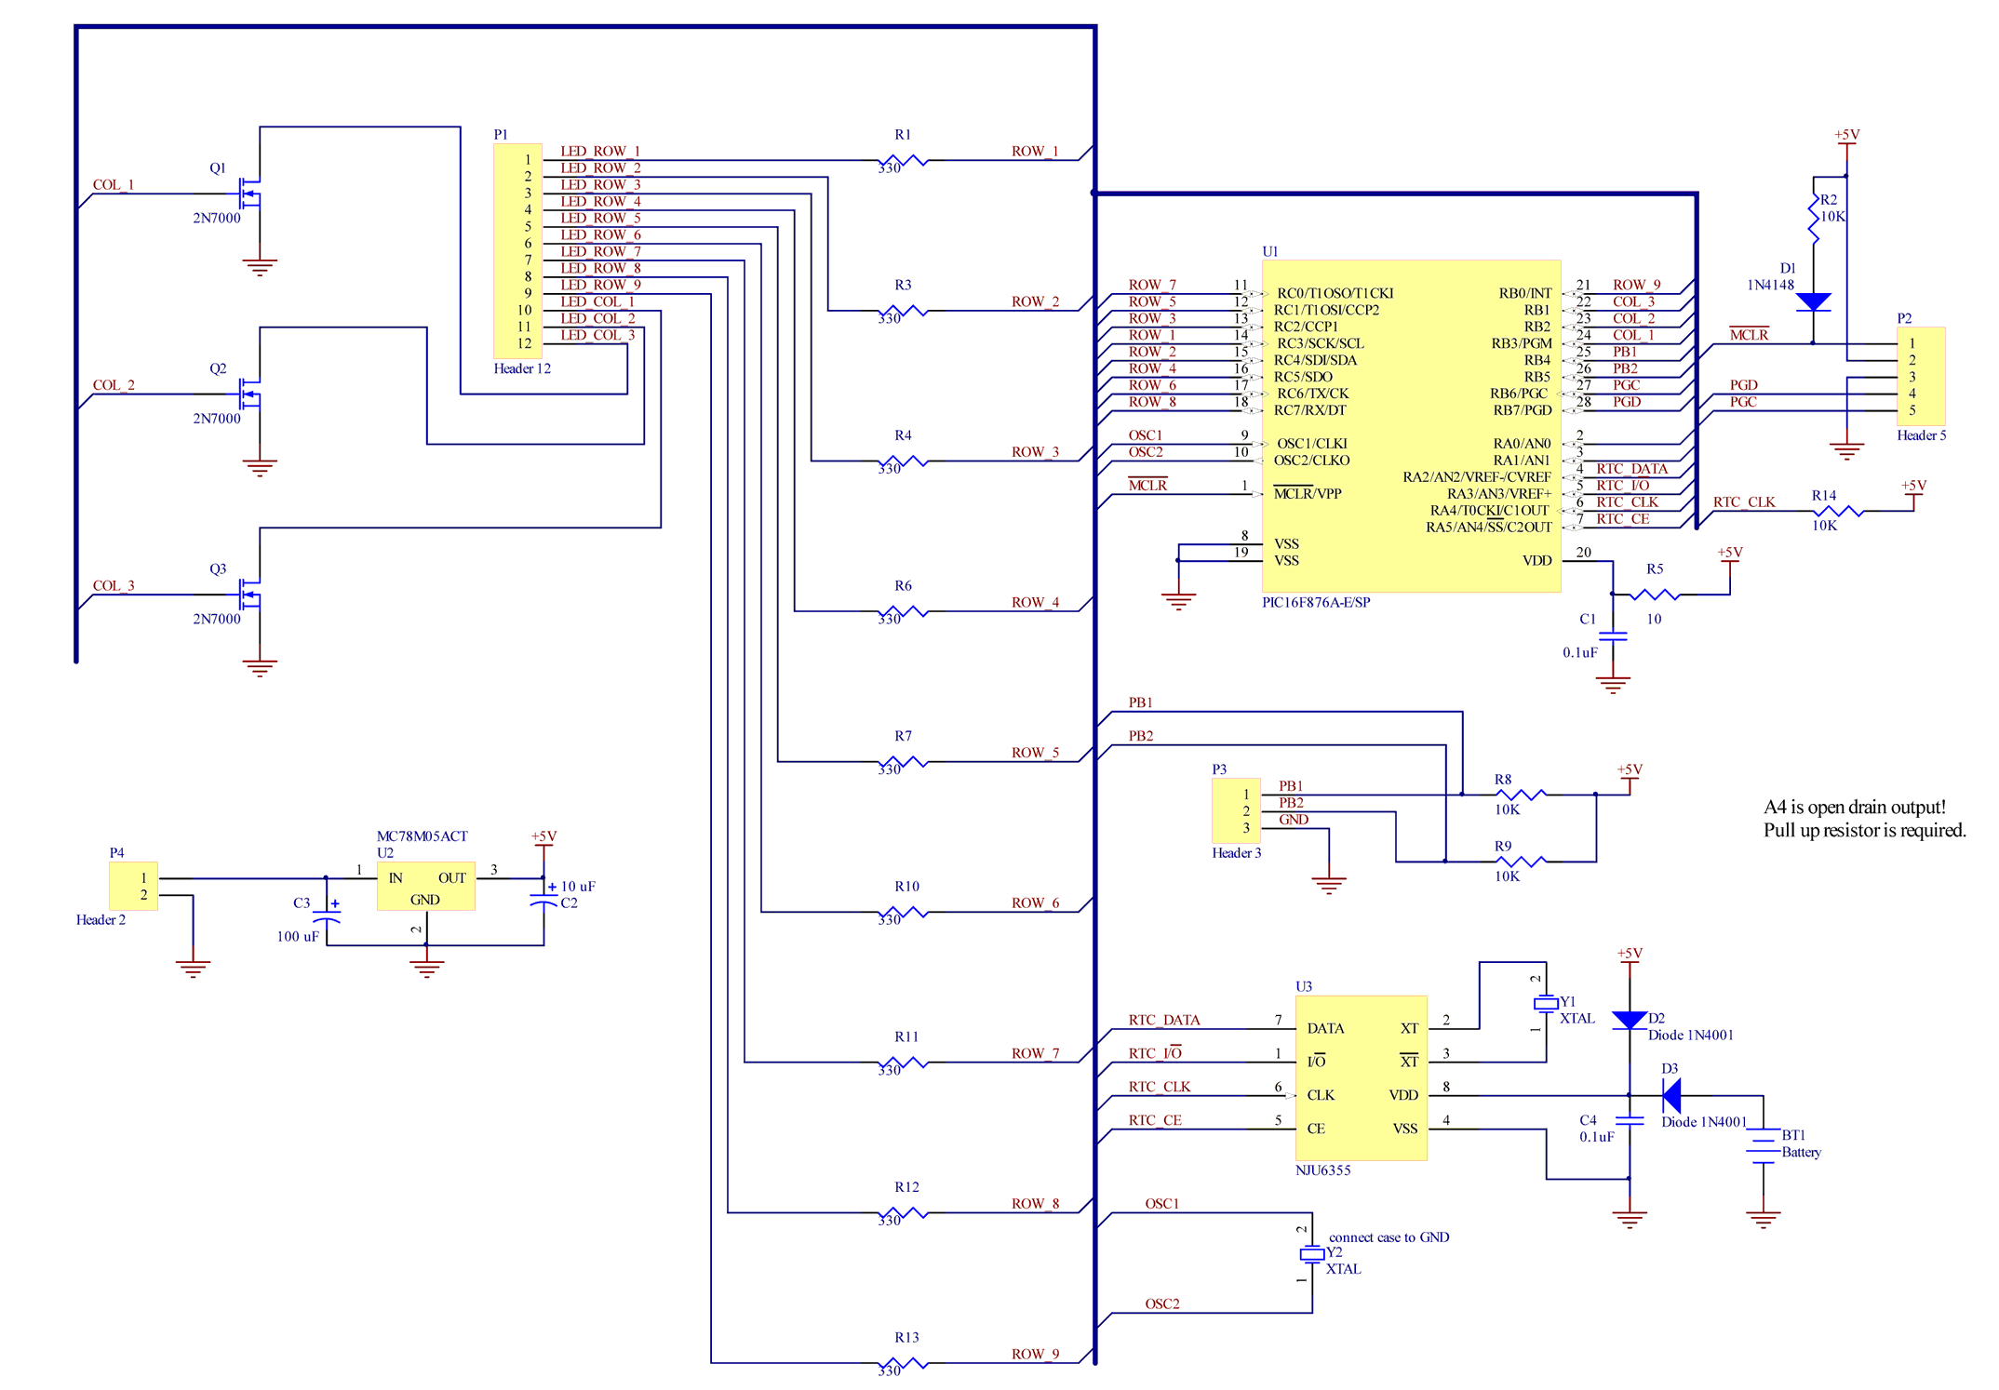The width and height of the screenshot is (1999, 1390).
Task: Expand the P2 Header 5 connector
Action: (1921, 377)
